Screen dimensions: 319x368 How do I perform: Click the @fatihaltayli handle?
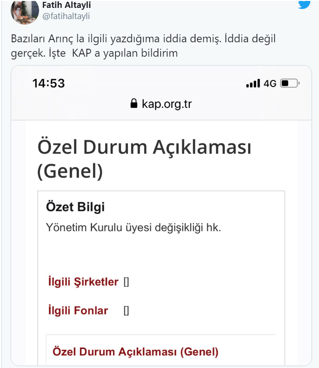66,16
